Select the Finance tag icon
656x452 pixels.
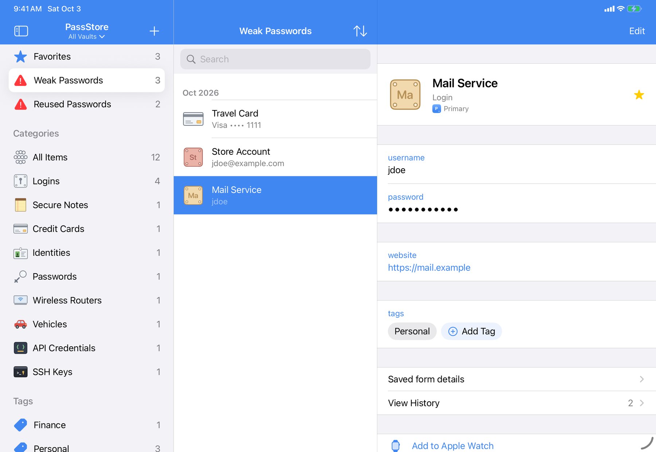[20, 425]
